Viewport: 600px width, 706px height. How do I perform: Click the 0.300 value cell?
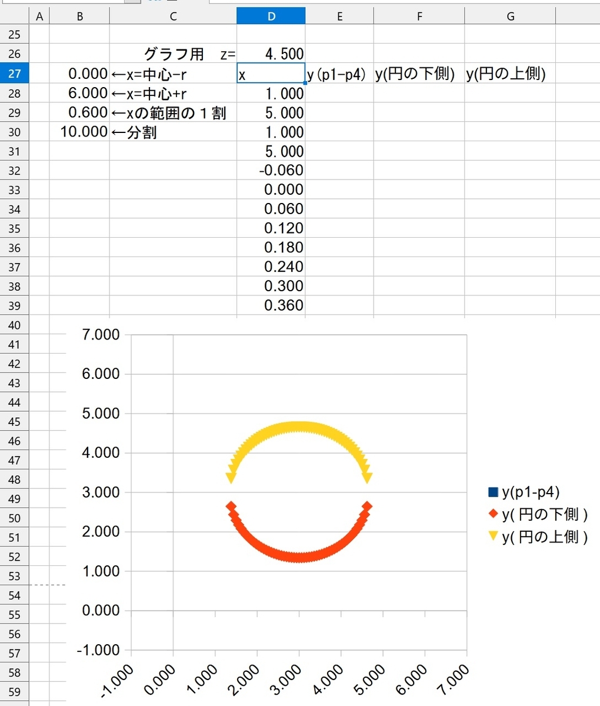coord(271,286)
